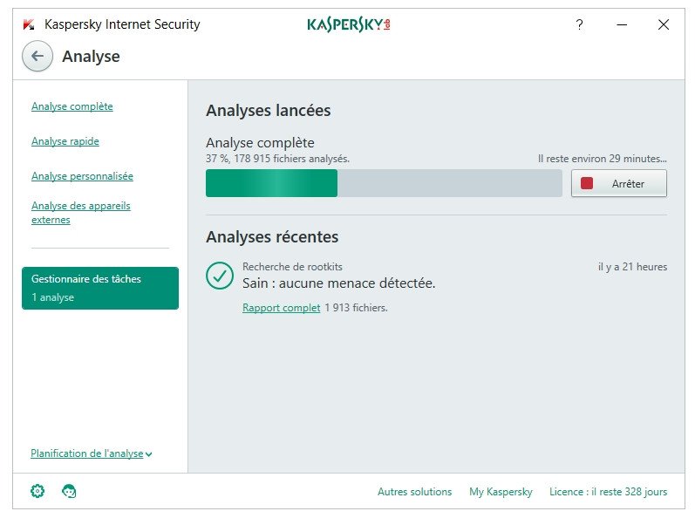Click the green checkmark status icon
The image size is (695, 525).
coord(220,275)
